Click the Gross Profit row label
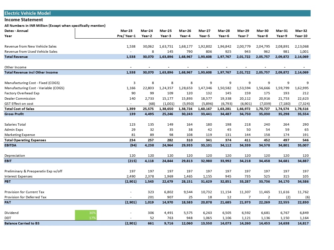This screenshot has height=250, width=334. (14, 114)
